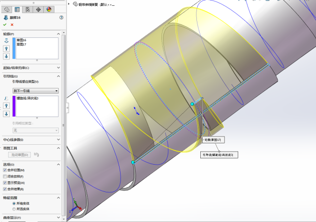Click the panel scrollbar down arrow
This screenshot has height=222, width=316.
(64, 219)
